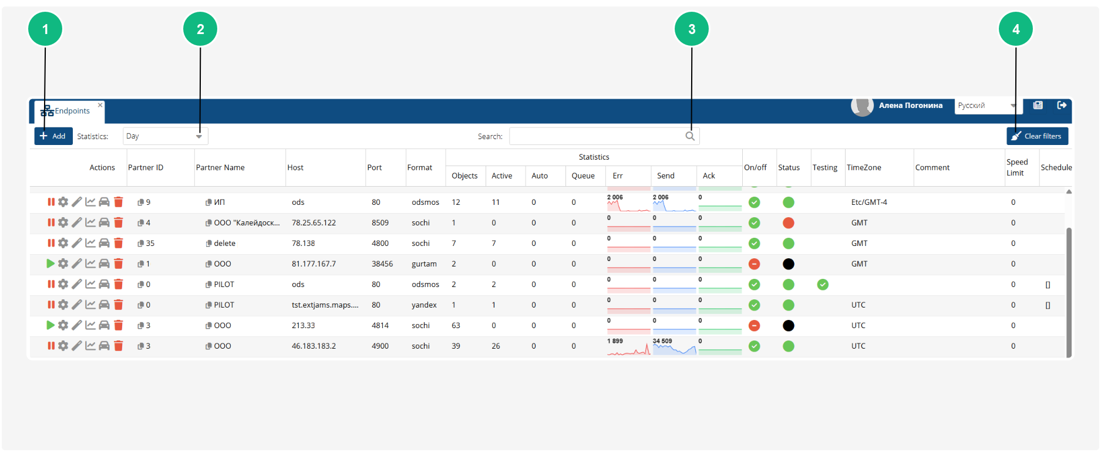
Task: Delete endpoint with host 46.183.183.2
Action: tap(119, 346)
